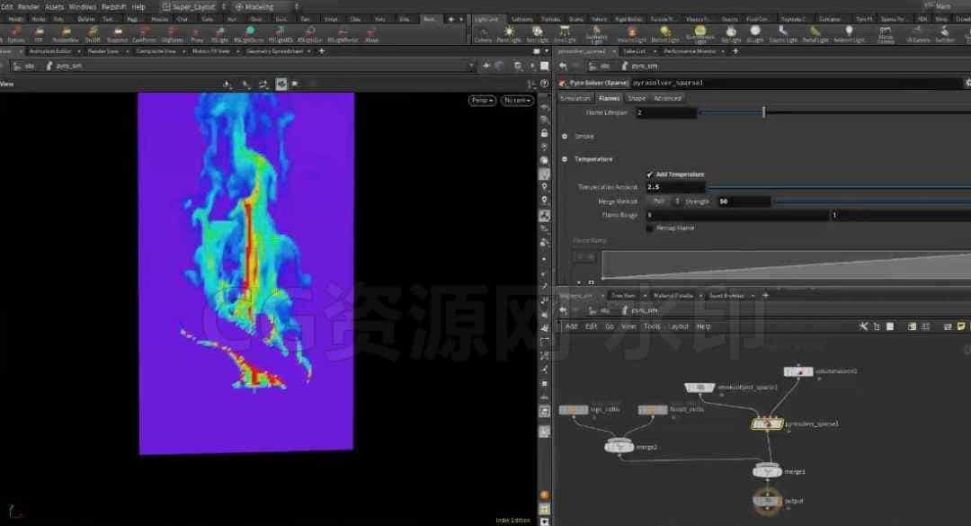
Task: Select the Sky Light shelf tool
Action: pos(731,34)
